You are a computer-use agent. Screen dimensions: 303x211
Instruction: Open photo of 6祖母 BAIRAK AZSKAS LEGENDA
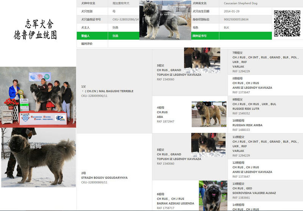213,195
